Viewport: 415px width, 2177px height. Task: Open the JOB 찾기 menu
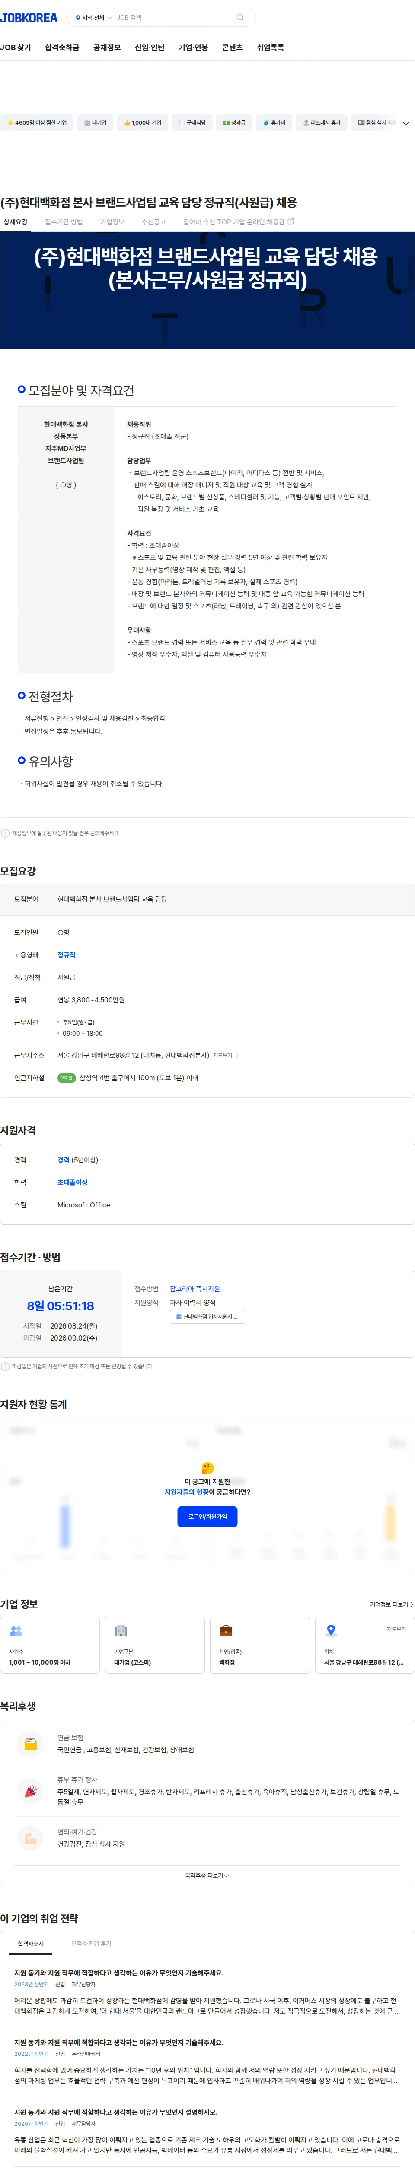click(x=15, y=47)
